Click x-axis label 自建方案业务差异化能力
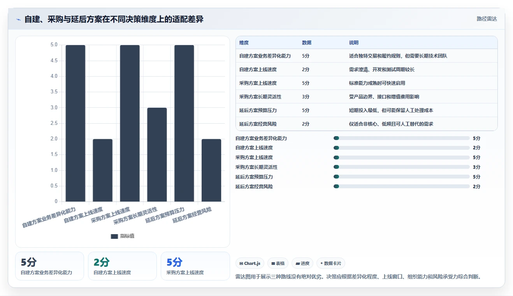This screenshot has height=296, width=513. click(49, 217)
